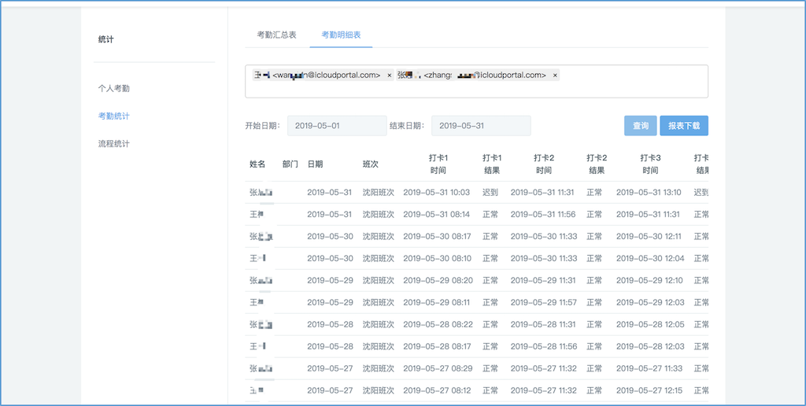The width and height of the screenshot is (806, 406).
Task: Click the 打卡2 时间 column header
Action: (x=544, y=164)
